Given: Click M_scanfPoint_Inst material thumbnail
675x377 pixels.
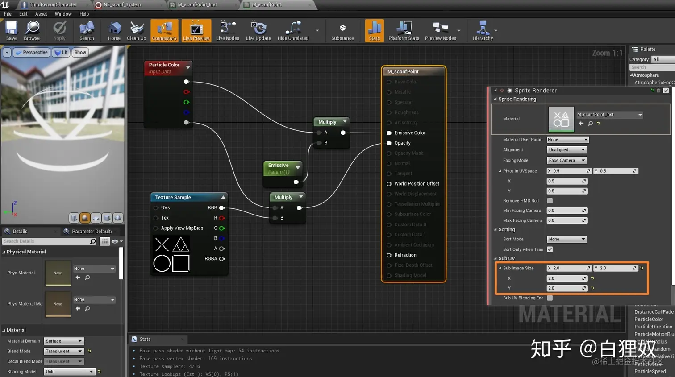Looking at the screenshot, I should click(x=561, y=119).
